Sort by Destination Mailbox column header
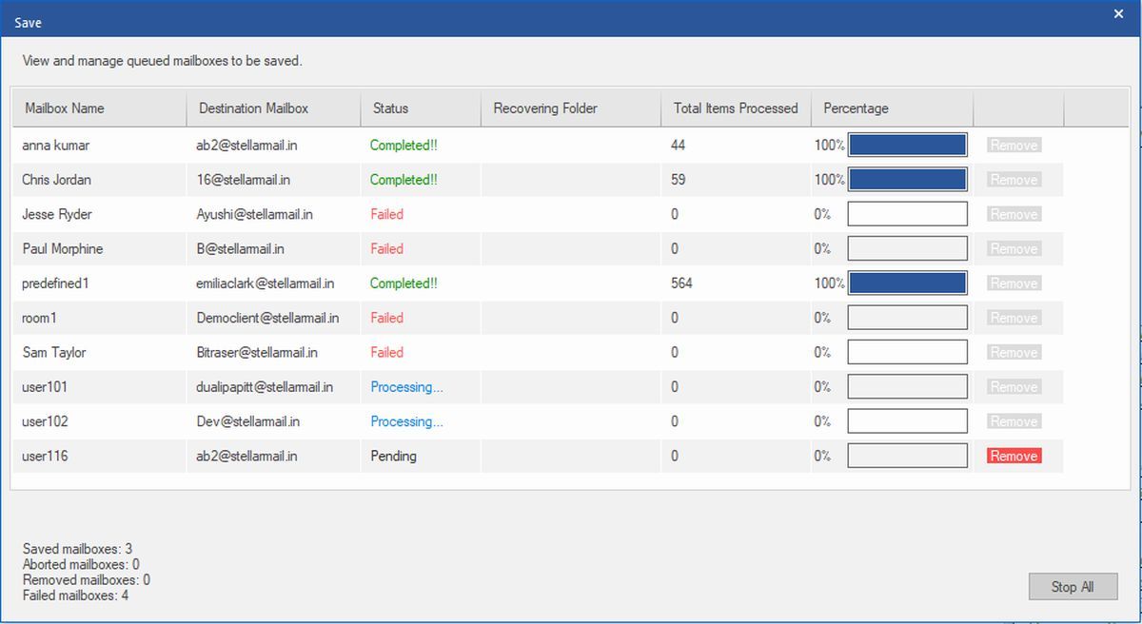 pyautogui.click(x=274, y=108)
